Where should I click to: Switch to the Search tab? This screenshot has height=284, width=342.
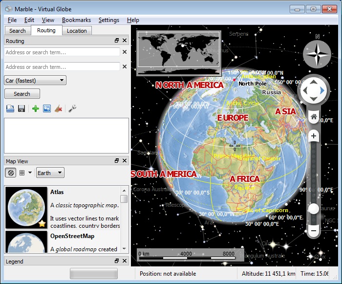(18, 31)
